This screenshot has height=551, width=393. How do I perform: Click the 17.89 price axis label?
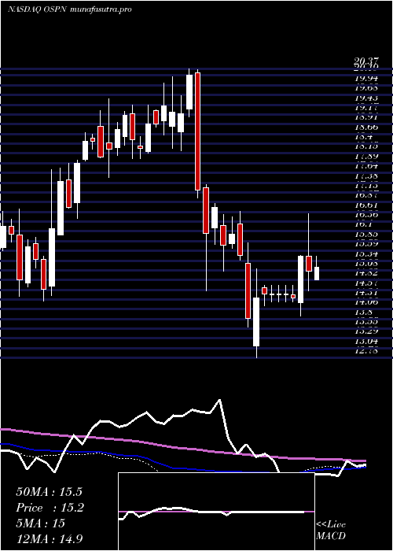point(367,157)
